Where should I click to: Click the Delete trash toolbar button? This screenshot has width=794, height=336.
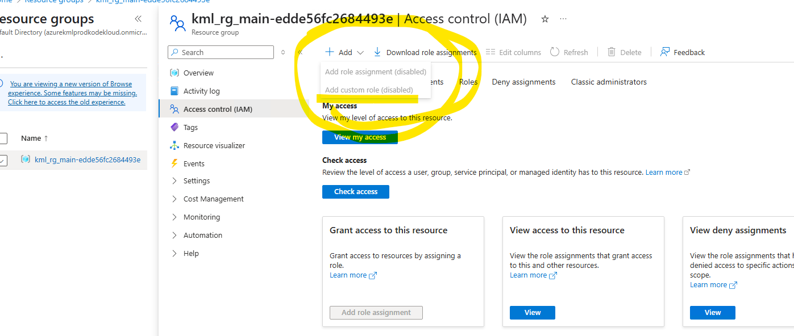click(x=624, y=52)
